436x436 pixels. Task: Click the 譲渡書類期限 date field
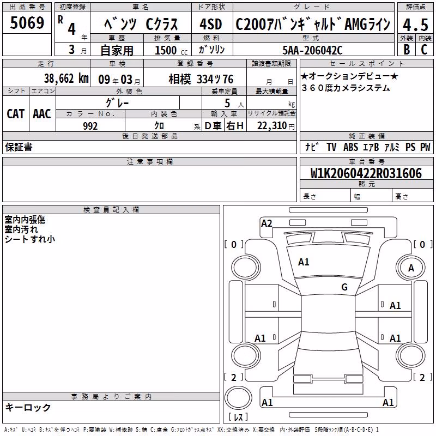click(x=271, y=77)
